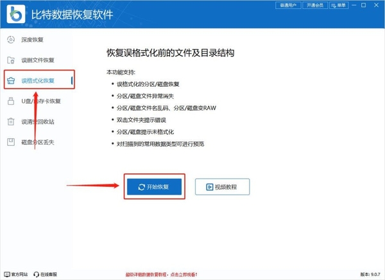This screenshot has width=385, height=280.
Task: Open the red data recovery tutorial link
Action: tap(161, 274)
